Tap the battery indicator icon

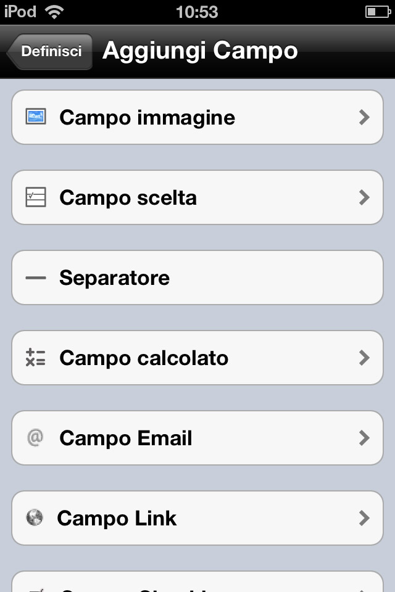(x=378, y=12)
